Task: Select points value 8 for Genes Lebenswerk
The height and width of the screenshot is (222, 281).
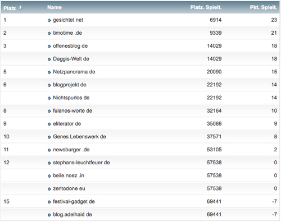Action: point(275,137)
